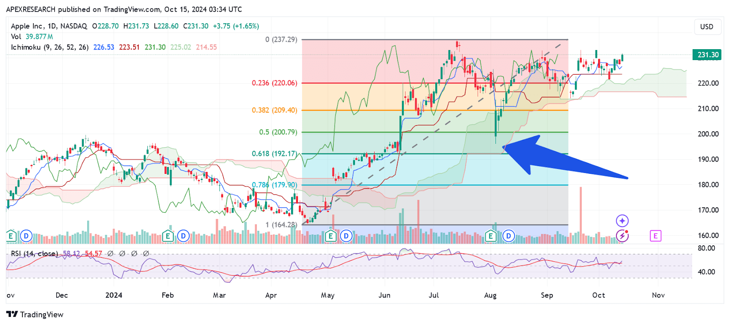Screen dimensions: 730x325
Task: Click the high price H231.73
Action: click(x=136, y=26)
